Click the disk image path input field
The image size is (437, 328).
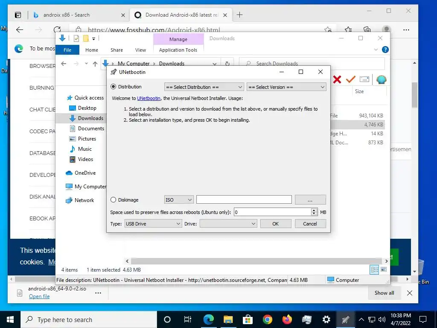[244, 200]
